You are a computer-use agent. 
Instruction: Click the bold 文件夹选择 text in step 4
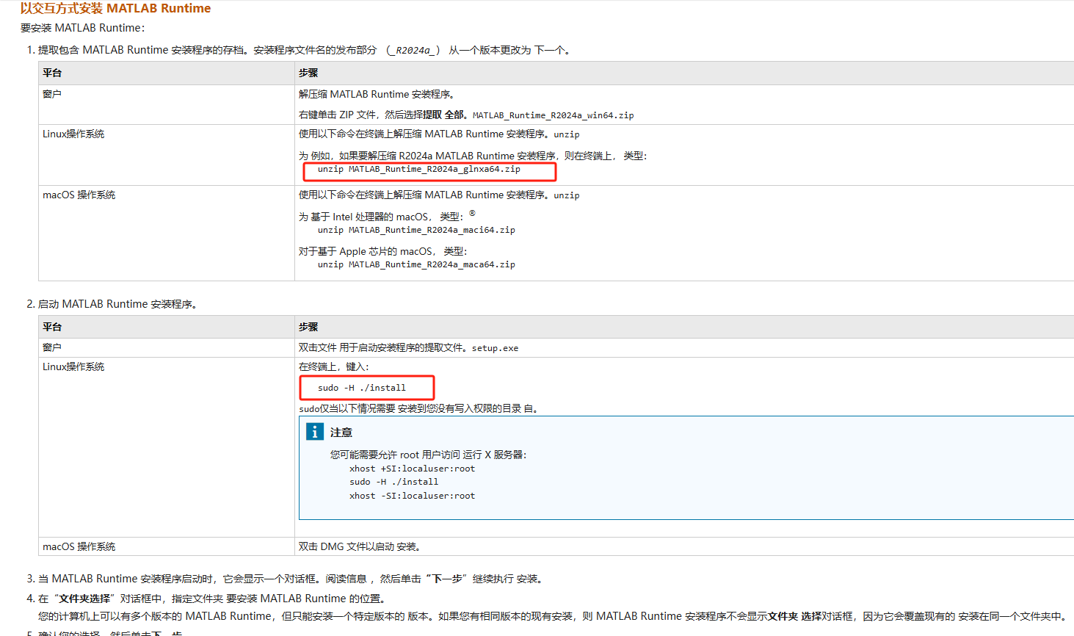84,599
